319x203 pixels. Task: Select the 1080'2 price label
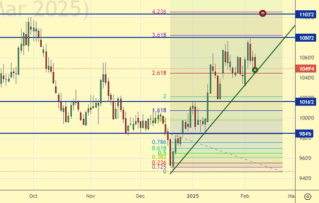(x=306, y=38)
